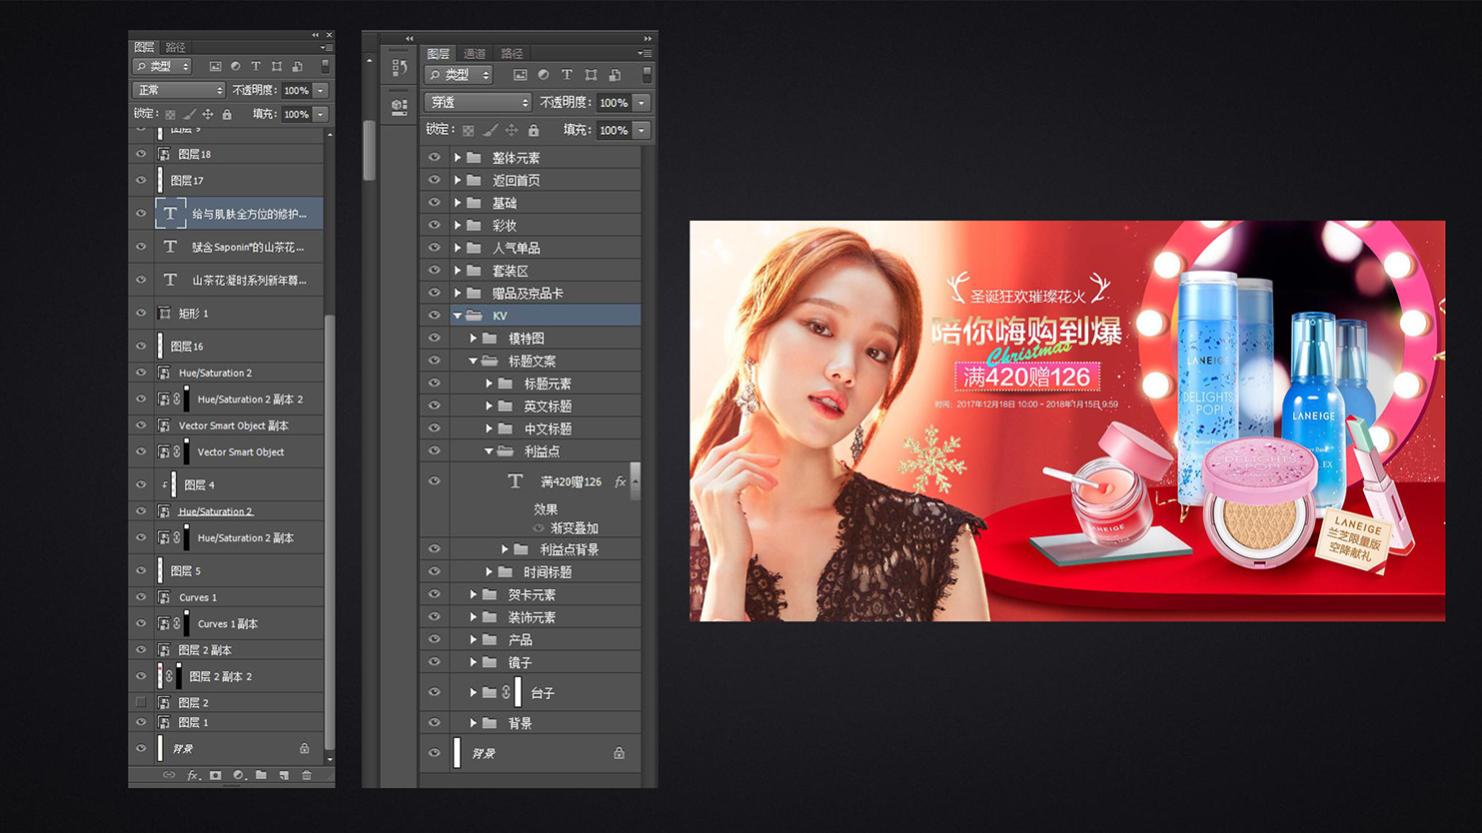
Task: Expand the 返回首页 group
Action: tap(458, 181)
